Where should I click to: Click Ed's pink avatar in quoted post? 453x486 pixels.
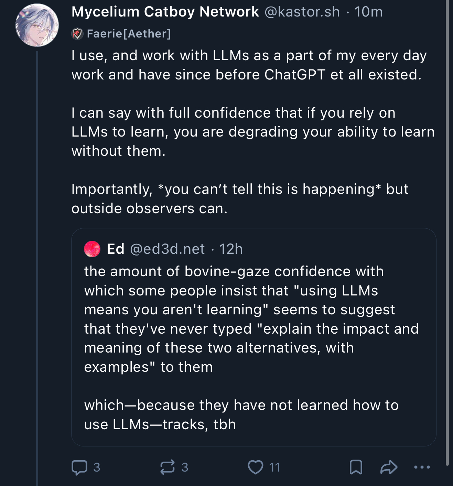coord(92,249)
